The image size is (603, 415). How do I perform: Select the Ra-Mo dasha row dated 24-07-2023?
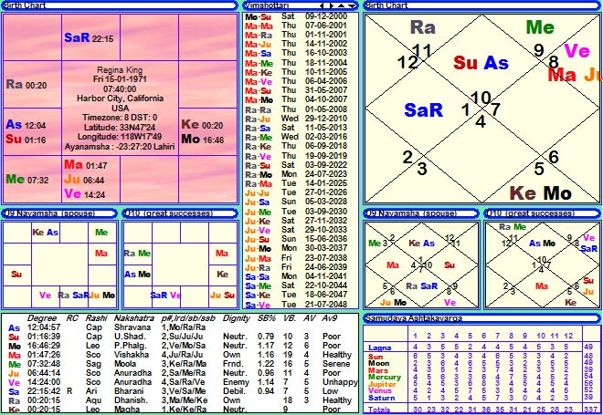point(297,174)
